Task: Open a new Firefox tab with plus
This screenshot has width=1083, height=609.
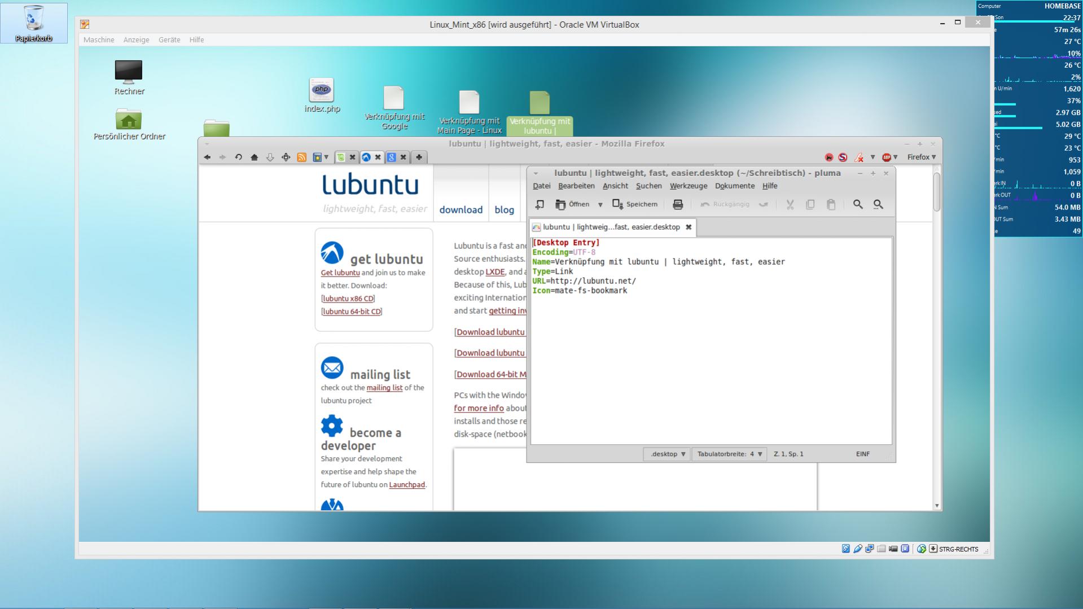Action: 419,157
